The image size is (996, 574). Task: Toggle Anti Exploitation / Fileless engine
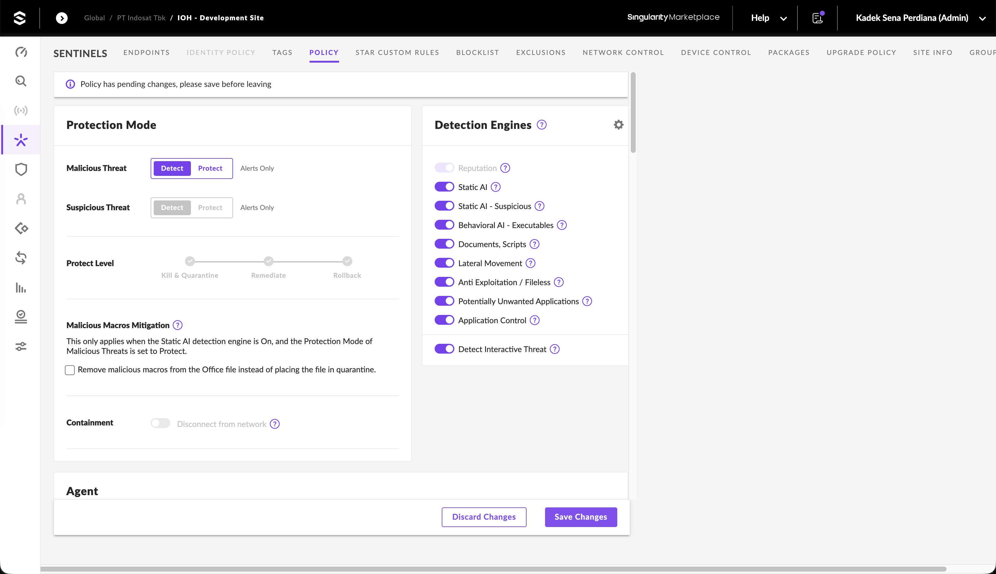(x=445, y=282)
